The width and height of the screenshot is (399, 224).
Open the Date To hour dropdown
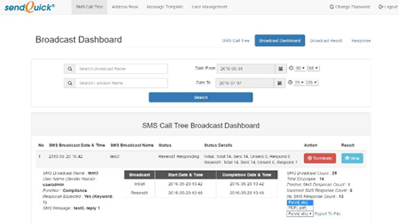click(299, 82)
